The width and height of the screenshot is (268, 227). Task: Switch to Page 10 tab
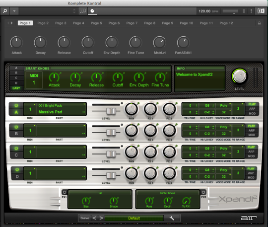click(x=186, y=23)
